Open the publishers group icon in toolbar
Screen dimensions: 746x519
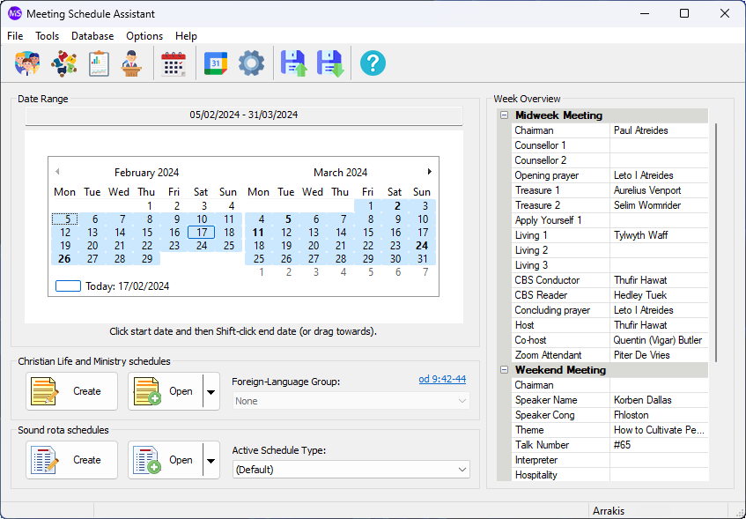pos(27,63)
